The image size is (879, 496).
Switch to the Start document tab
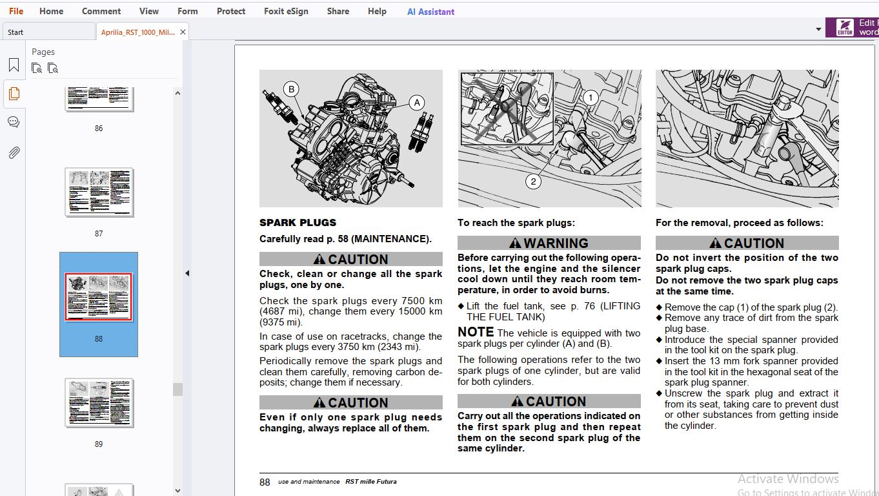(48, 32)
